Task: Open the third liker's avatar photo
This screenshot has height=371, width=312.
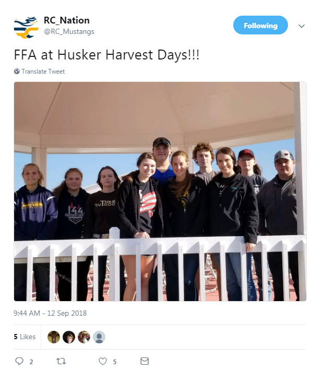Action: click(84, 337)
